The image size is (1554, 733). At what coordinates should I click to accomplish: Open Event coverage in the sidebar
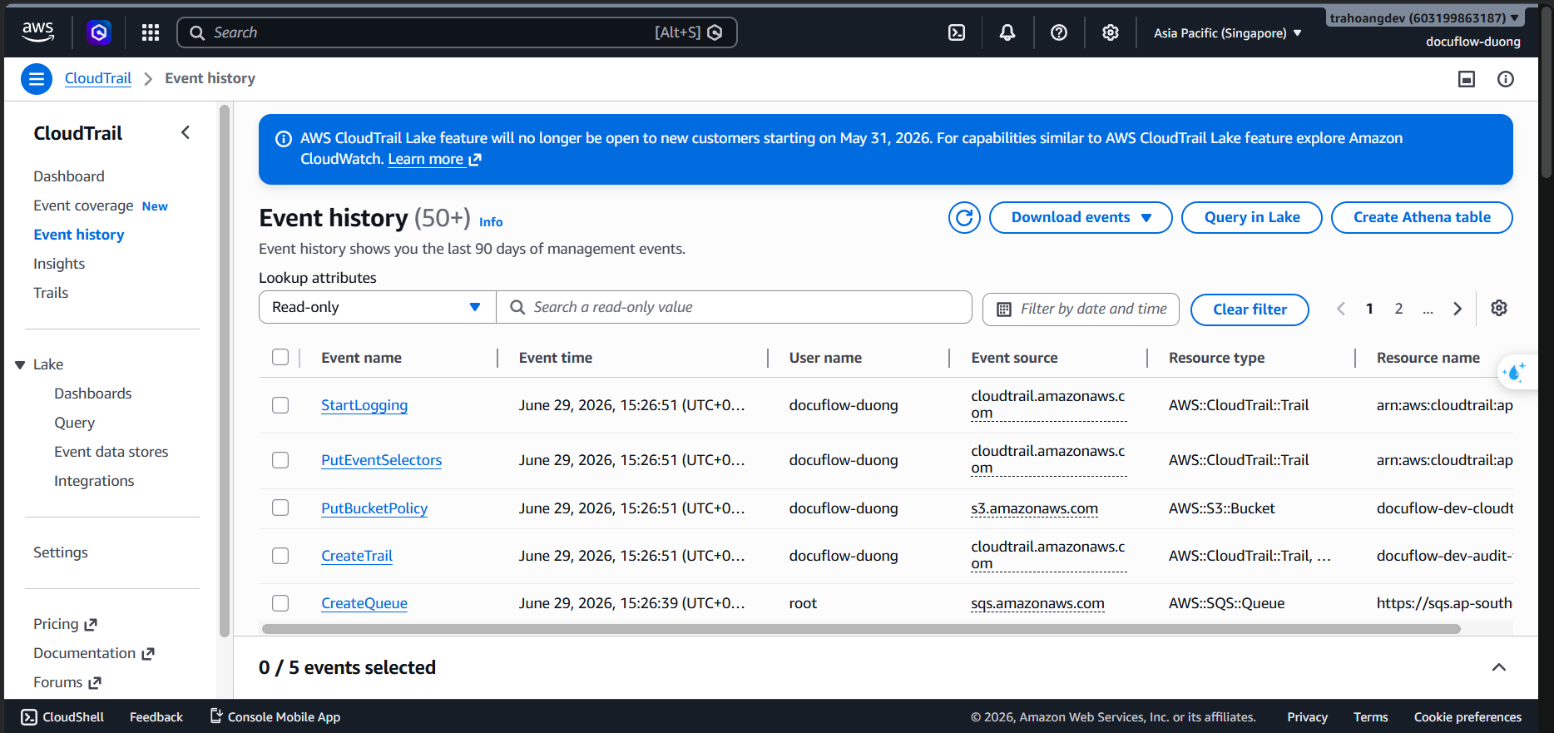click(x=83, y=206)
